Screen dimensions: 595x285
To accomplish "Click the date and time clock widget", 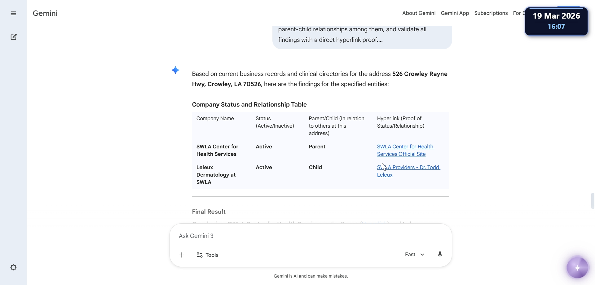I will (556, 21).
